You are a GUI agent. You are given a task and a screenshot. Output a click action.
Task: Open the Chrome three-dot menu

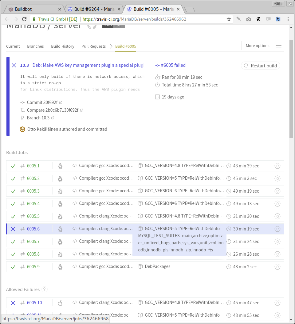coord(288,19)
